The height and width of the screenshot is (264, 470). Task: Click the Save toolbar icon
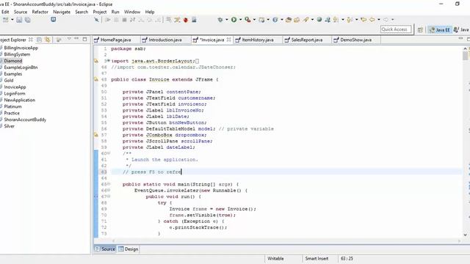coord(19,20)
